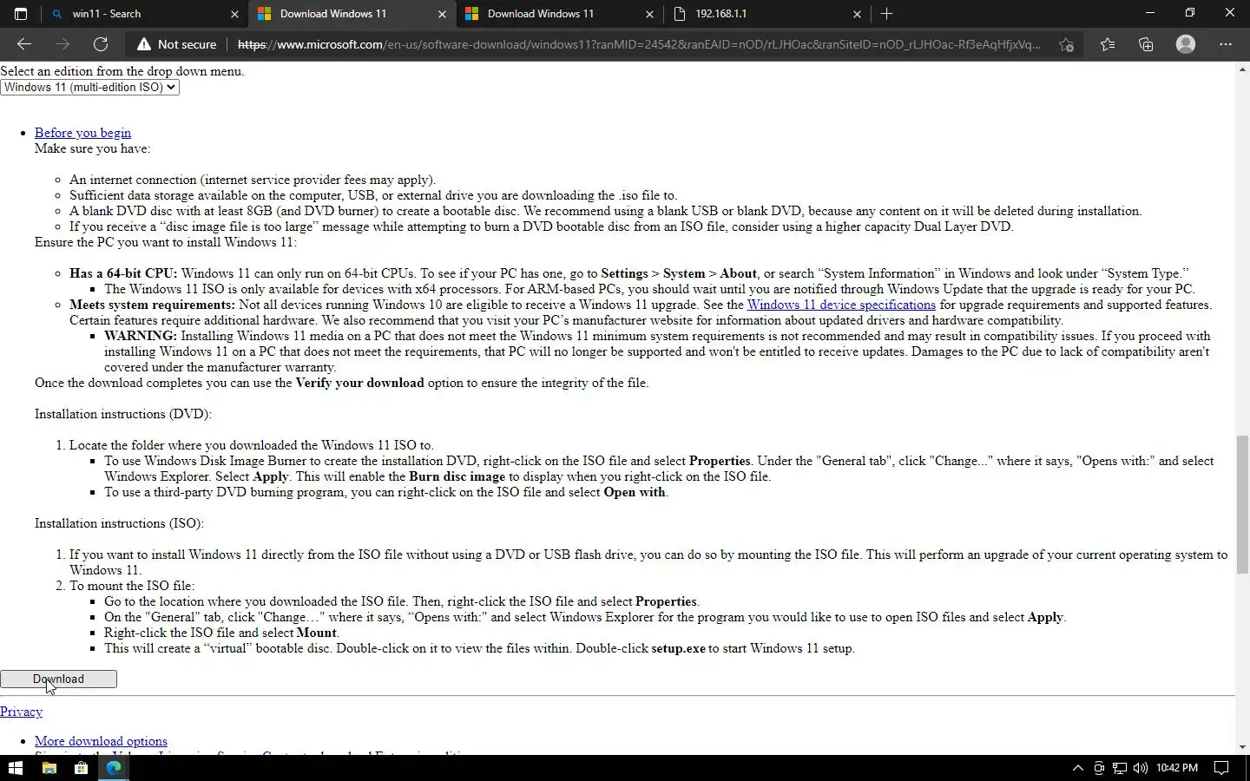This screenshot has height=781, width=1250.
Task: Open the clock showing 10:42 PM
Action: [1177, 768]
